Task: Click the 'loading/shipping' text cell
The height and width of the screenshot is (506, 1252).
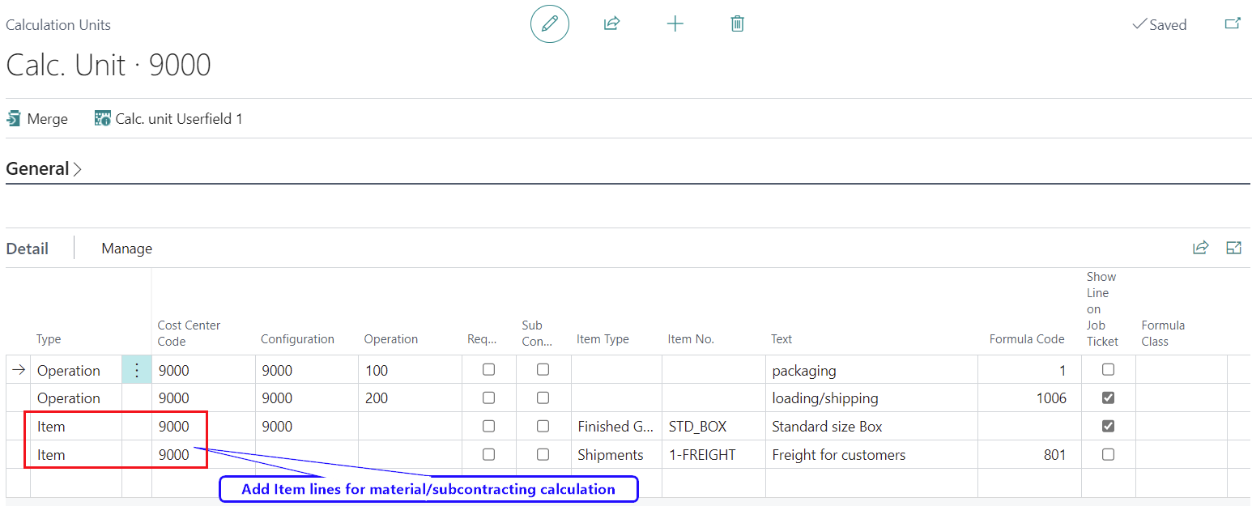Action: tap(871, 398)
